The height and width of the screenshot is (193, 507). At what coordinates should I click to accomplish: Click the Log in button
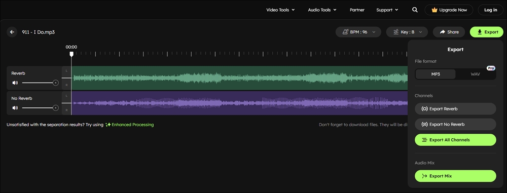click(490, 10)
